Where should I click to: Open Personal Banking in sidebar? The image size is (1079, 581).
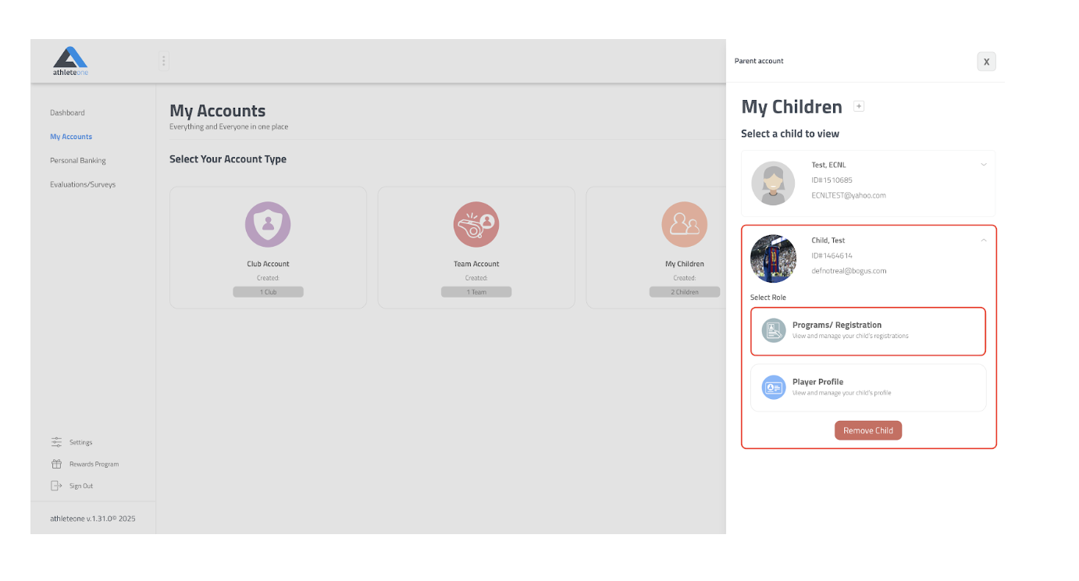point(78,161)
